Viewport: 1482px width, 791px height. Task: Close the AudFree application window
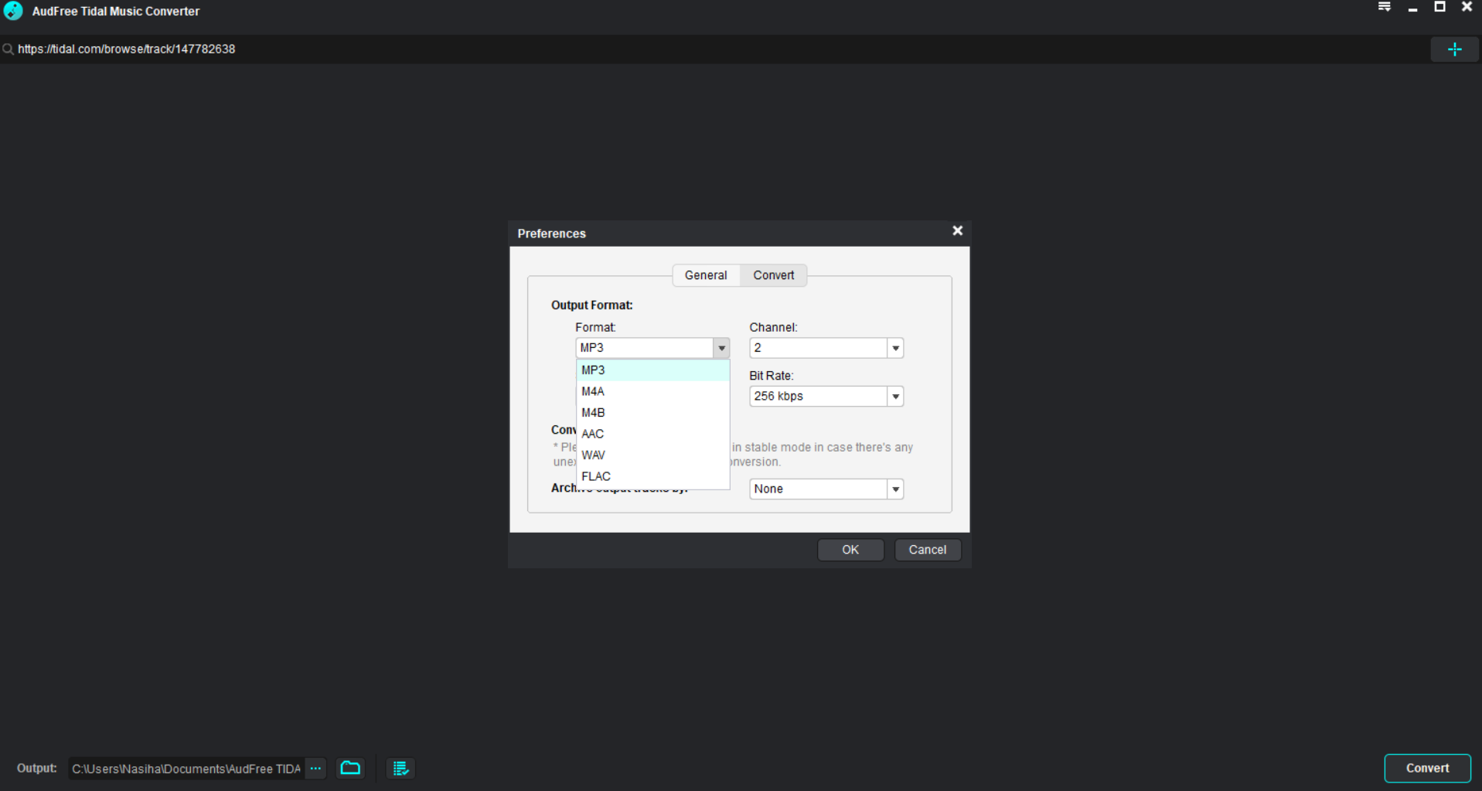click(x=1467, y=7)
